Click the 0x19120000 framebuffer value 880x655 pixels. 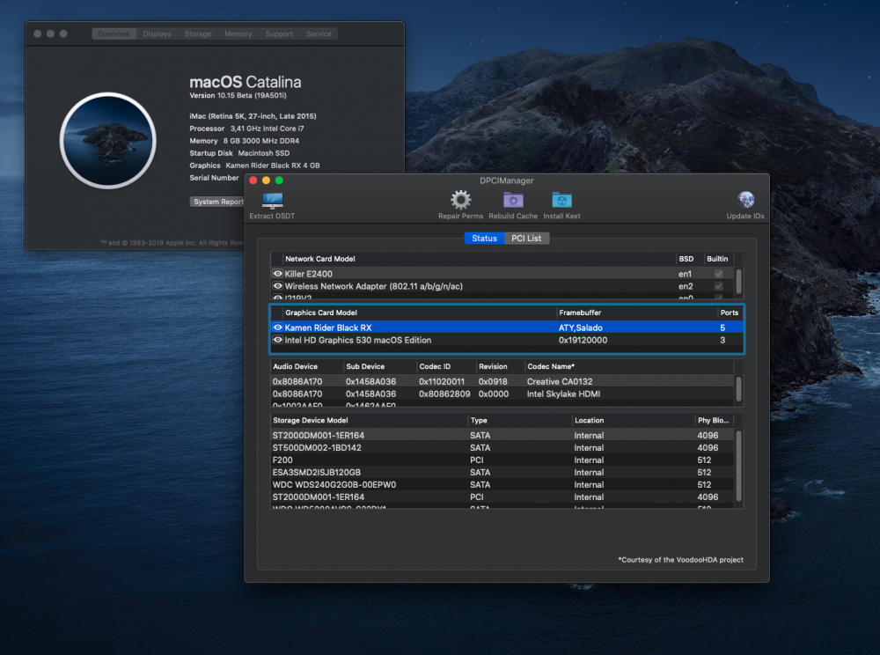point(583,340)
